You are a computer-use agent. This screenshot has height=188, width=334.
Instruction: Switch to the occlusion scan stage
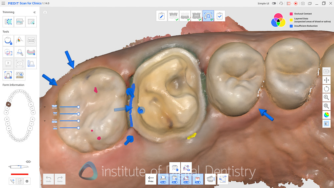[196, 16]
